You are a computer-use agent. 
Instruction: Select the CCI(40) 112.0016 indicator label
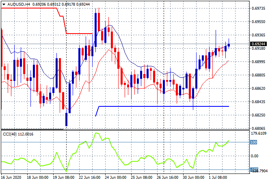18,134
